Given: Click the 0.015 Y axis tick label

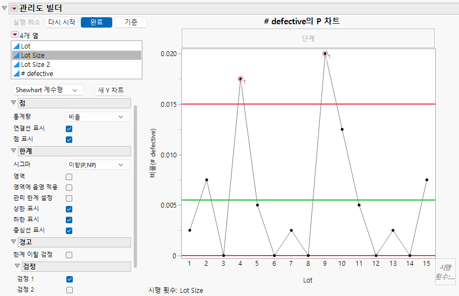Looking at the screenshot, I should point(169,105).
